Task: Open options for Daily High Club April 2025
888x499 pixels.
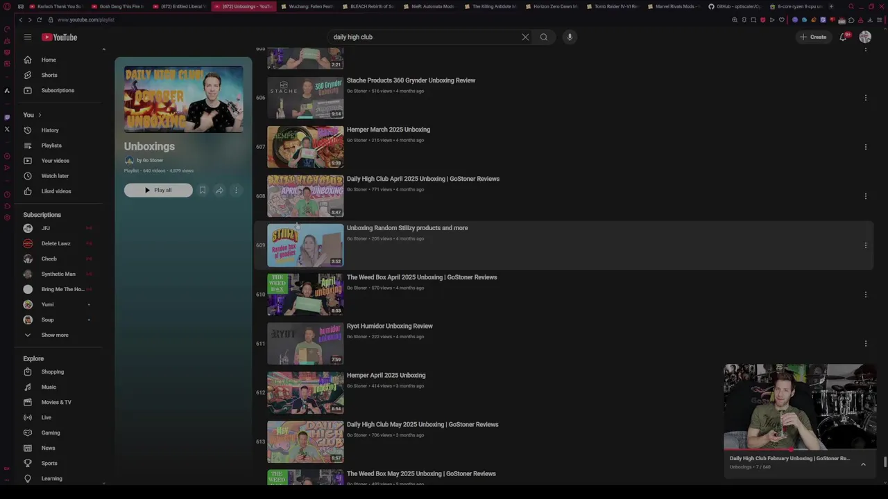Action: coord(866,196)
